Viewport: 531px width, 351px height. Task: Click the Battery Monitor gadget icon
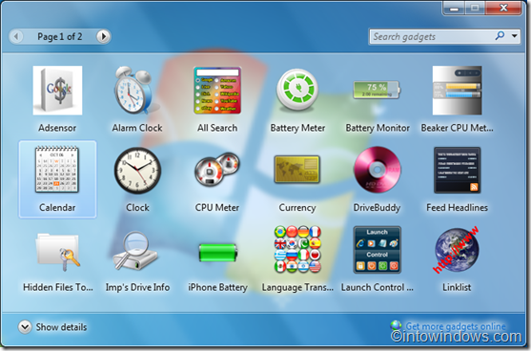pos(377,90)
